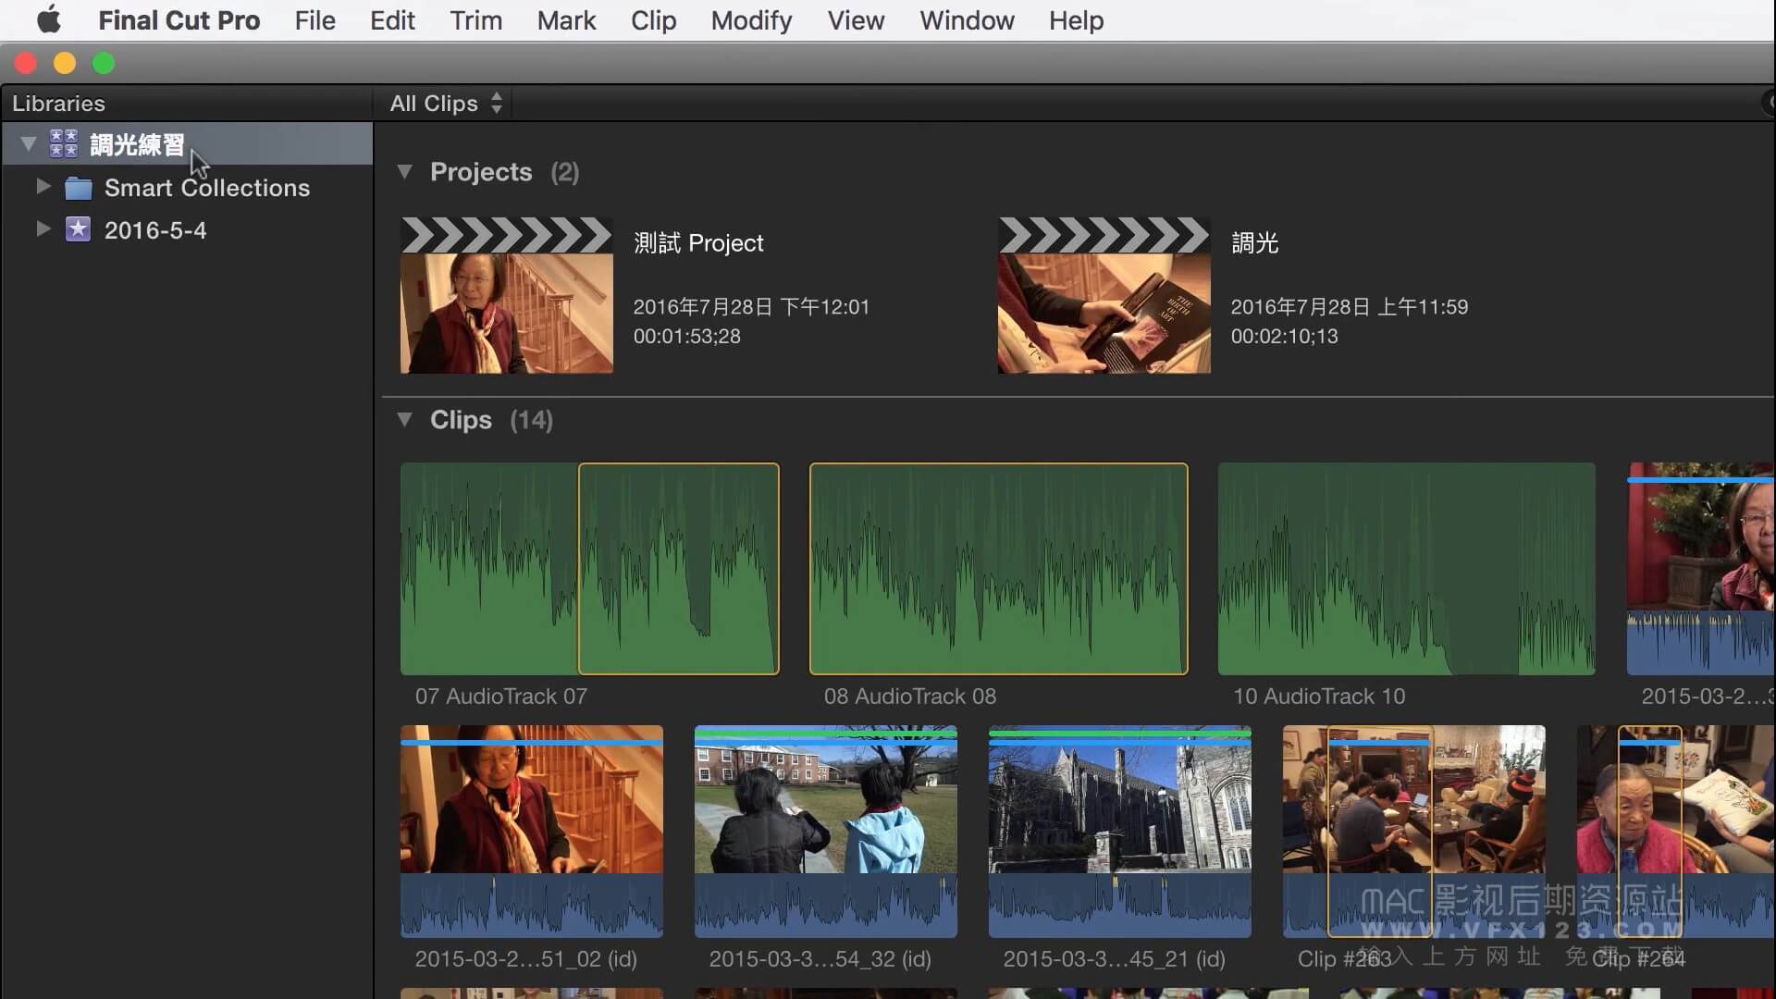The image size is (1776, 999).
Task: Open the Trim menu
Action: (475, 20)
